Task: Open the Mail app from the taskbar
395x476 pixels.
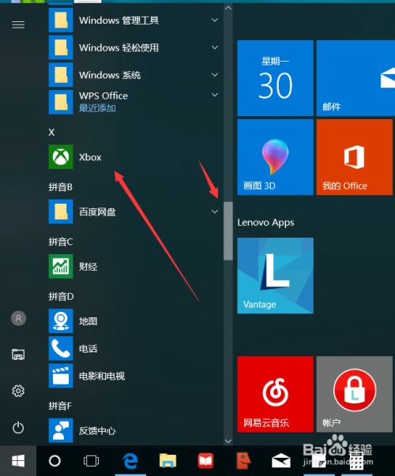Action: point(280,461)
